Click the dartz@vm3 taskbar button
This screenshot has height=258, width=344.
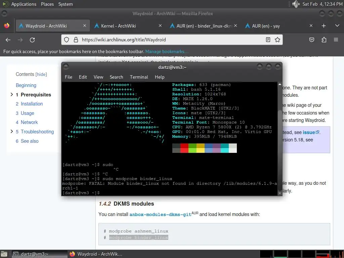pos(40,254)
